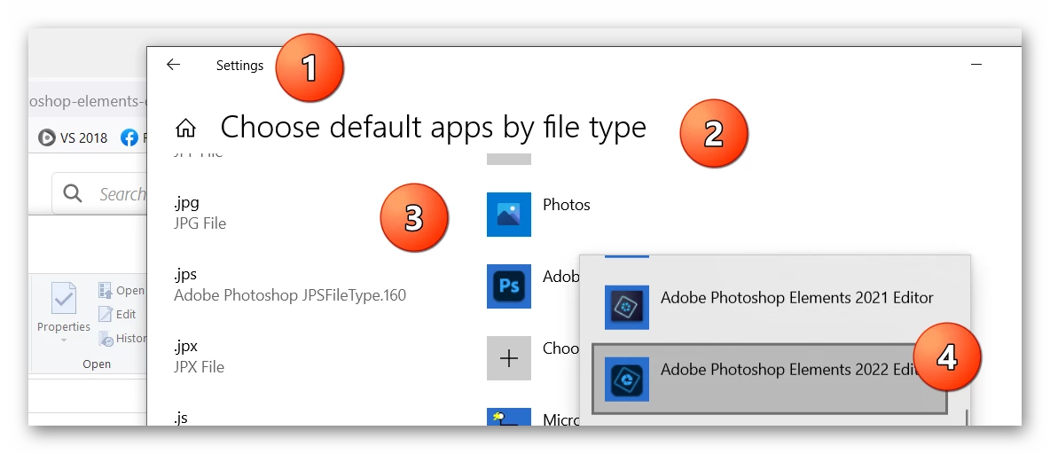The image size is (1050, 454).
Task: Click the .jpx file type label
Action: 186,346
